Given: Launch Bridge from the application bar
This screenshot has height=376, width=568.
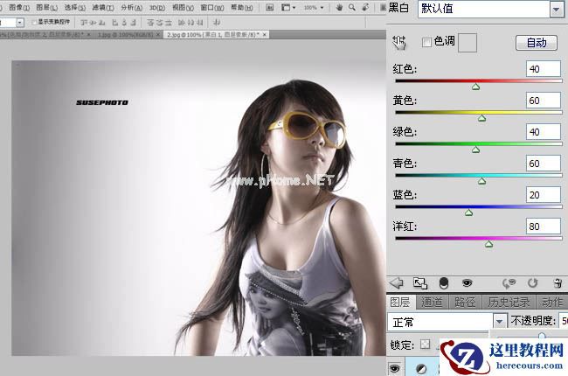Looking at the screenshot, I should click(x=269, y=7).
